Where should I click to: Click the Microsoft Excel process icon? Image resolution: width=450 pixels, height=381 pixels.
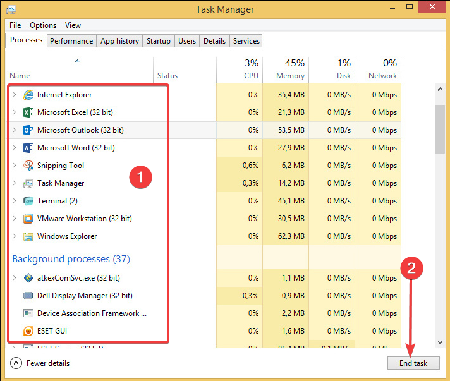click(x=28, y=112)
